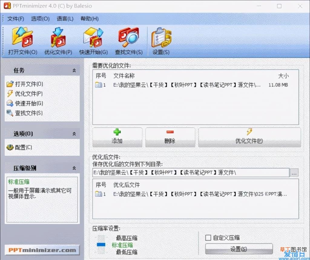Click the red minus icon on the 删除 button
The width and height of the screenshot is (310, 260).
(x=170, y=132)
